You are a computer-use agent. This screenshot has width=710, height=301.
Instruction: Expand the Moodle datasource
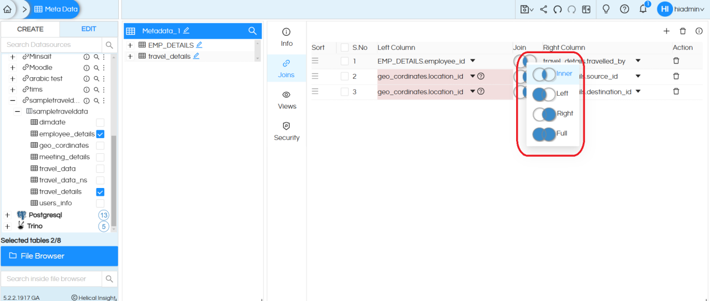click(12, 68)
